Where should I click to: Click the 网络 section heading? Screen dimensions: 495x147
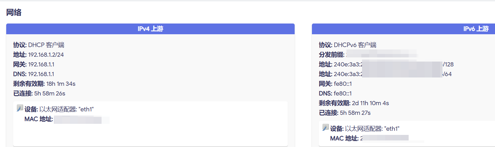click(x=14, y=13)
